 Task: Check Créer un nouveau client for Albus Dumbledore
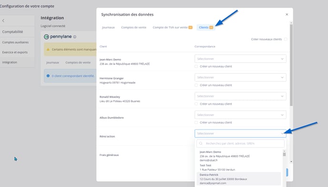[x=196, y=122]
